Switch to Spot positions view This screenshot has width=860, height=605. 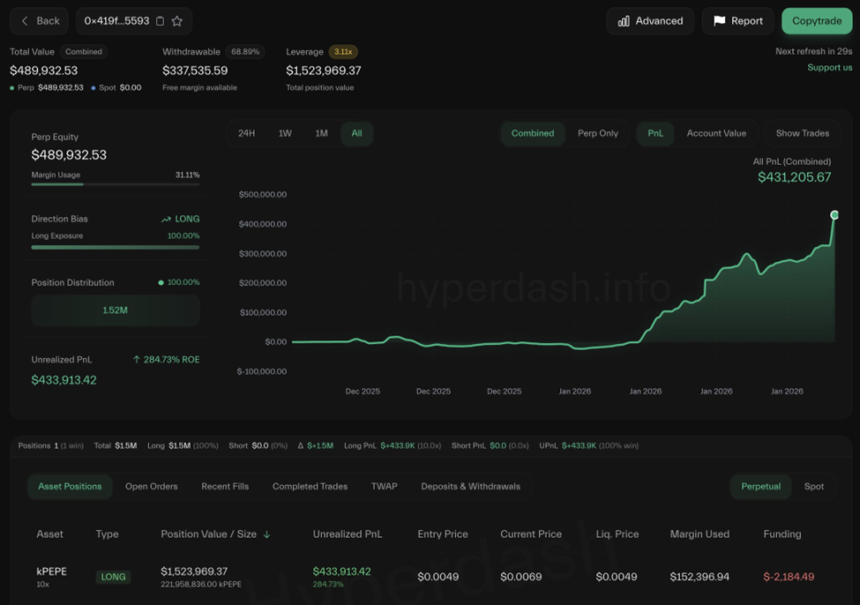click(x=813, y=486)
